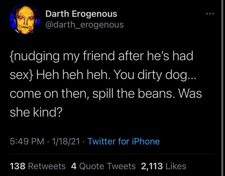
Task: Tap Darth Erogenous profile avatar picture
Action: pyautogui.click(x=25, y=20)
